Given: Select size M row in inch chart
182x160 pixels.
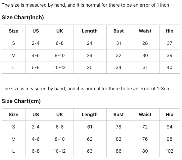Looking at the screenshot, I should [91, 55].
